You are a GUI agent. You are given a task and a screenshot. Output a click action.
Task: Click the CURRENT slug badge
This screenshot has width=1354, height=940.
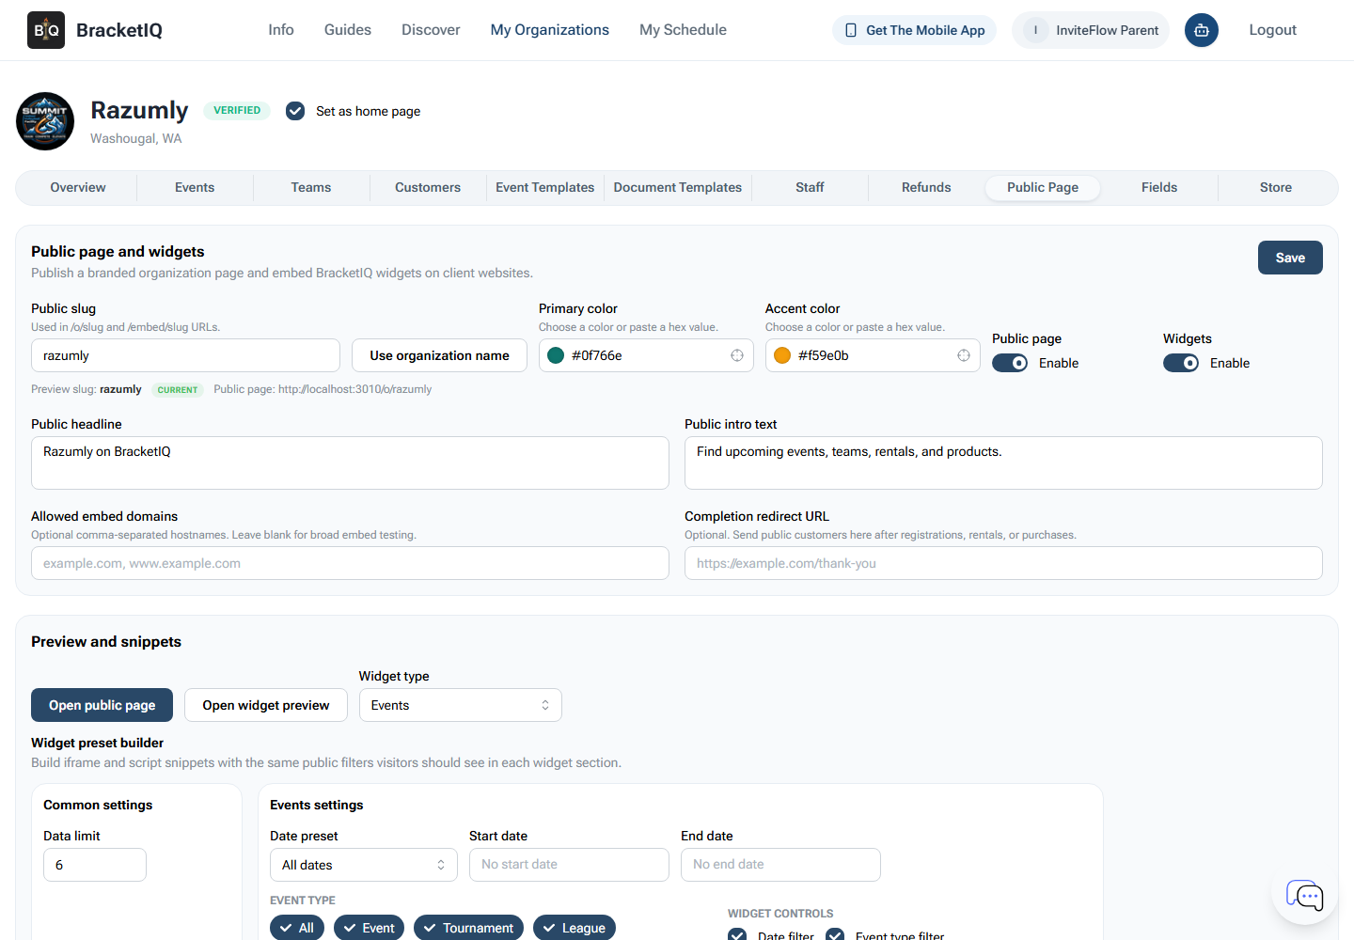point(178,390)
